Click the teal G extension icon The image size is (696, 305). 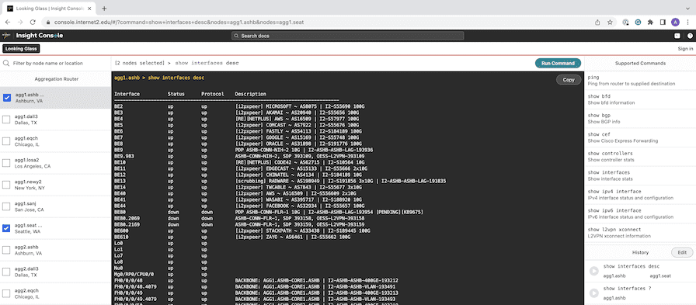(x=638, y=22)
